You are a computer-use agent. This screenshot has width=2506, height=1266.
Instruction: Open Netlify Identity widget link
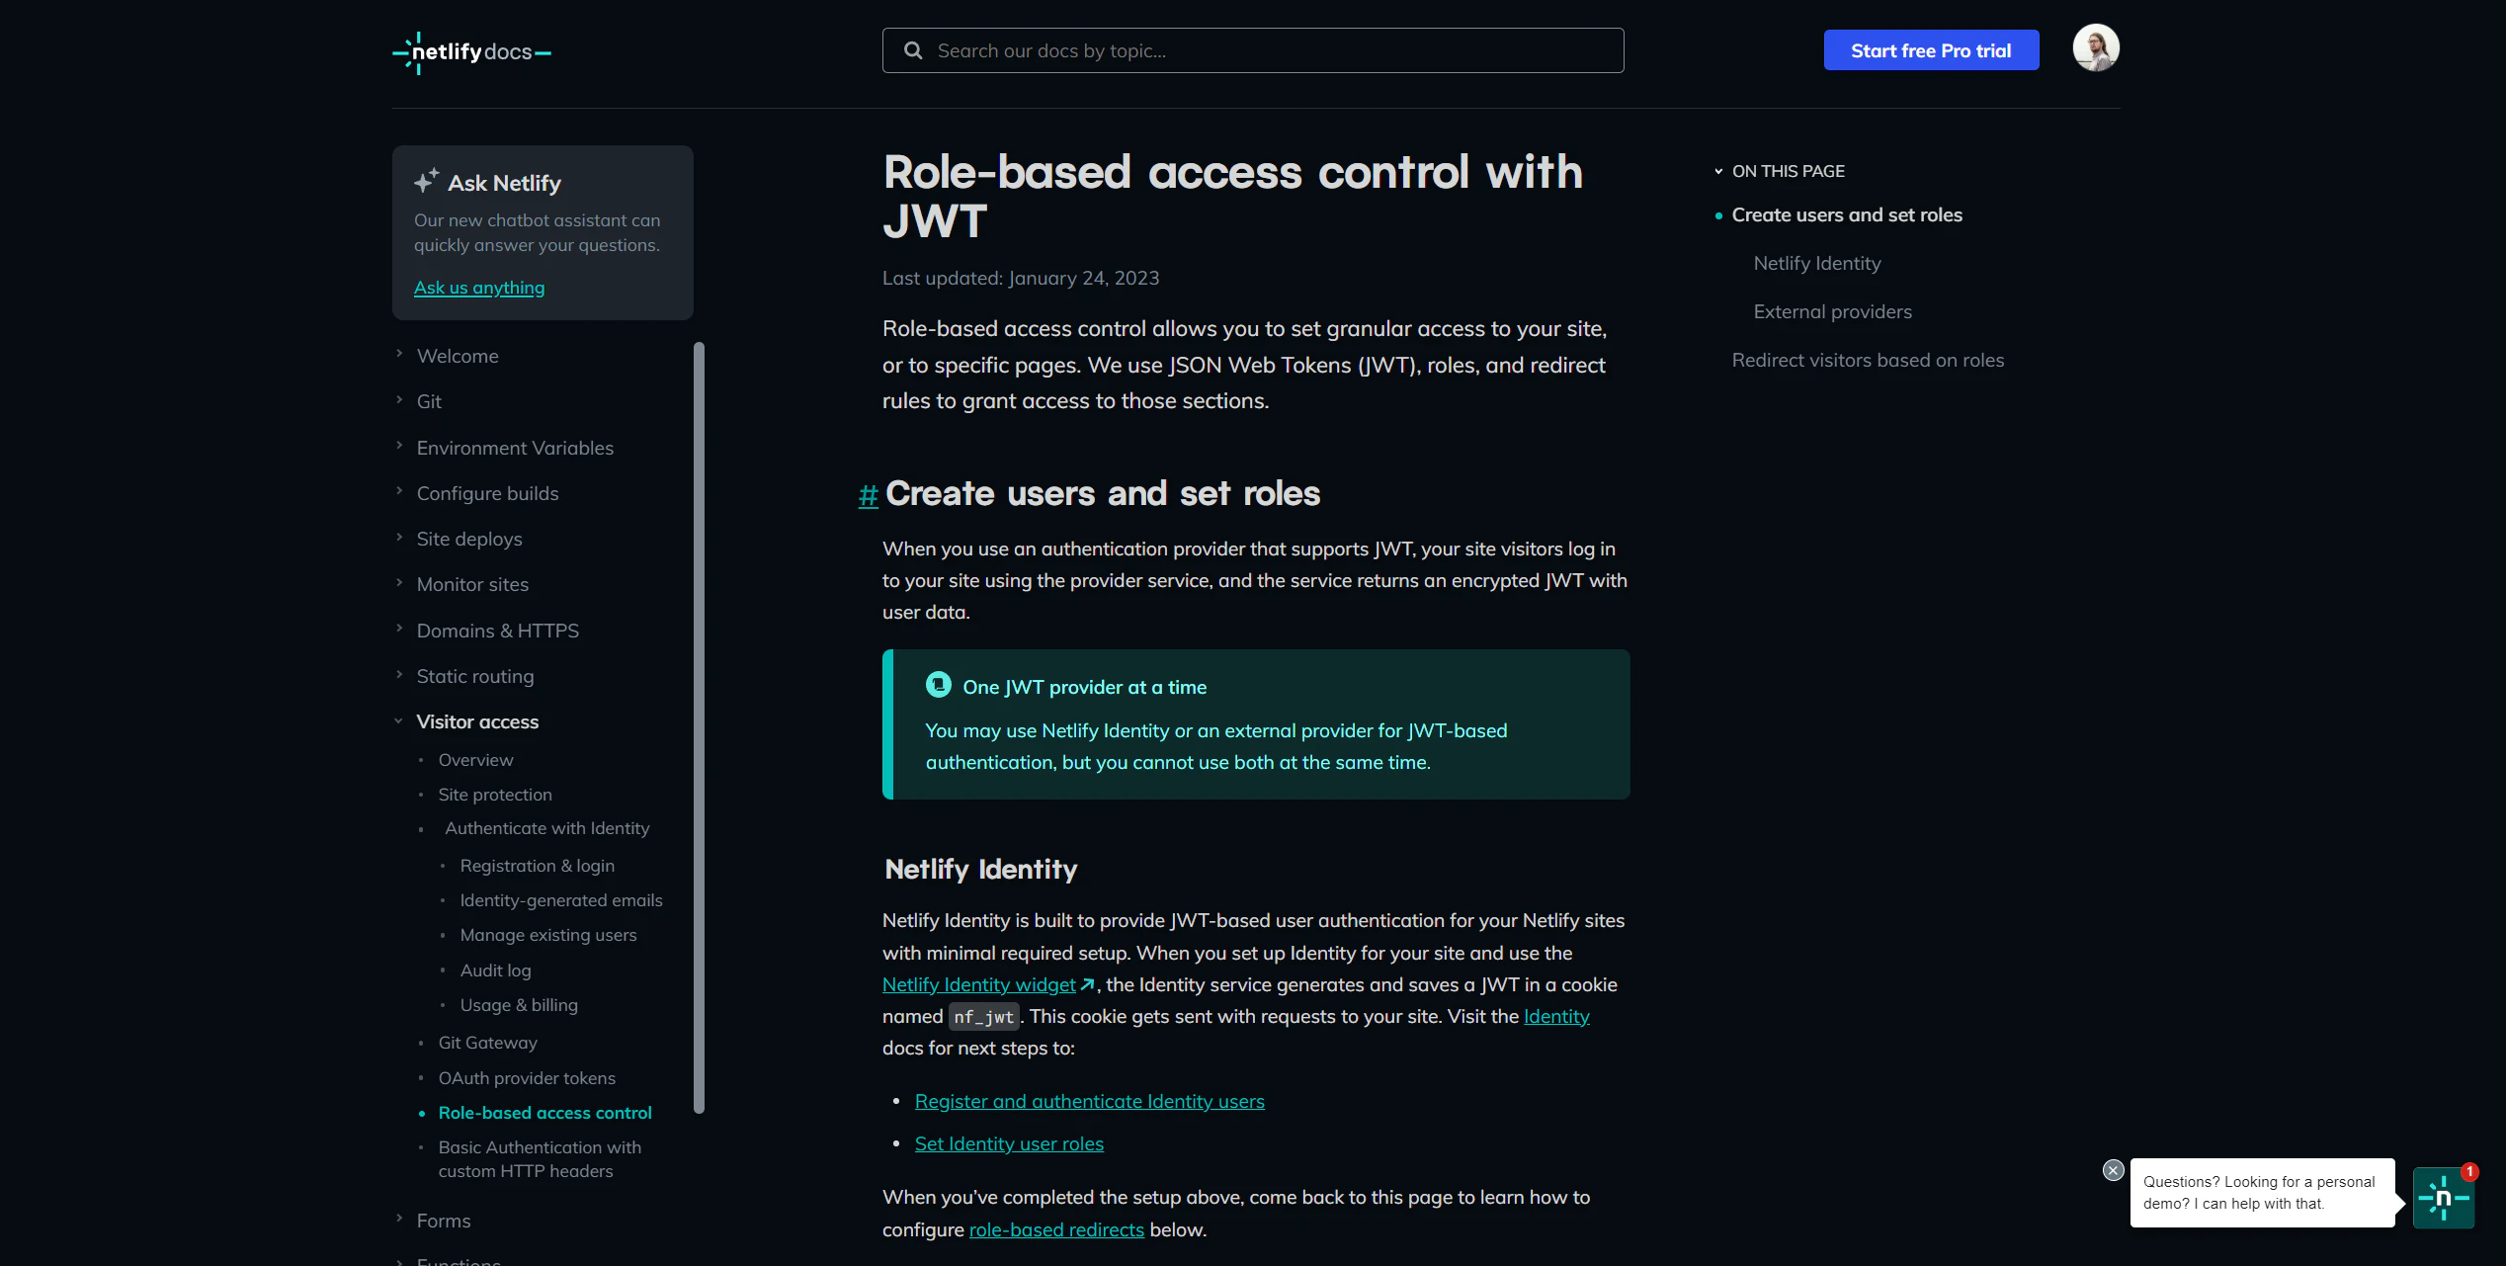978,984
